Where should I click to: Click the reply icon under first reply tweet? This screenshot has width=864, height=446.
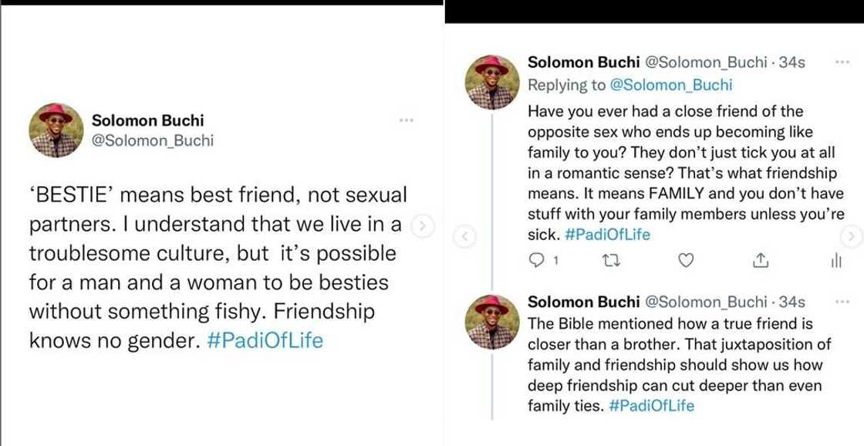coord(540,261)
